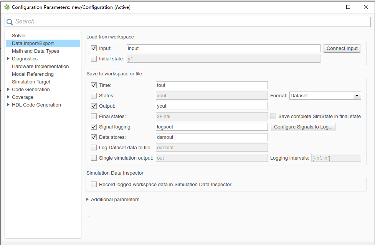Check Record logged workspace data option
Screen dimensions: 375x245
(94, 185)
